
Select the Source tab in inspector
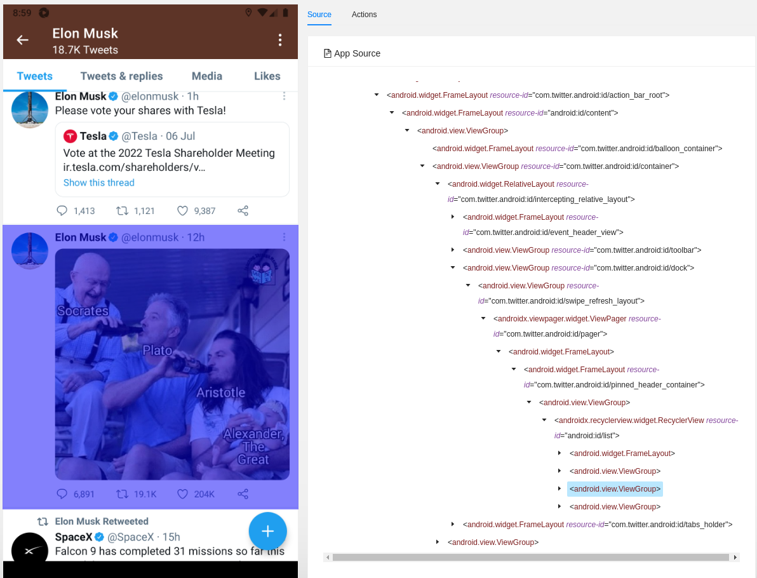point(319,15)
